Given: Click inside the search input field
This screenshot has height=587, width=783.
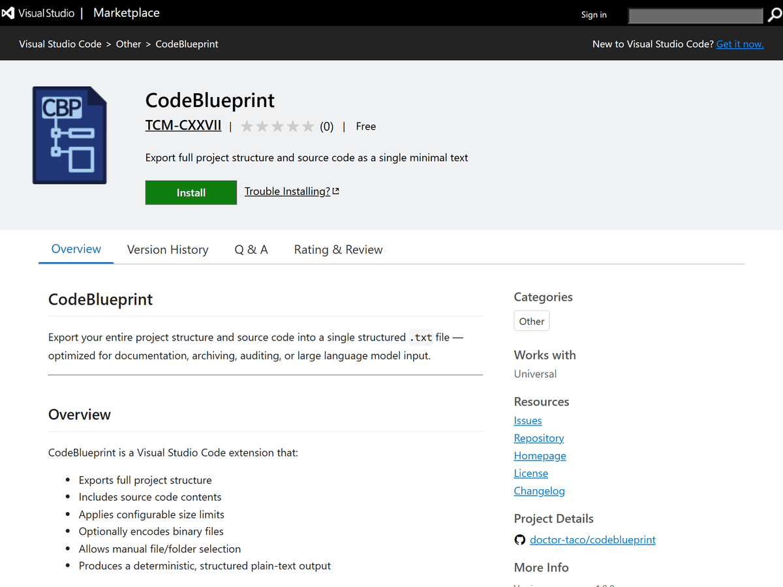Looking at the screenshot, I should (695, 15).
